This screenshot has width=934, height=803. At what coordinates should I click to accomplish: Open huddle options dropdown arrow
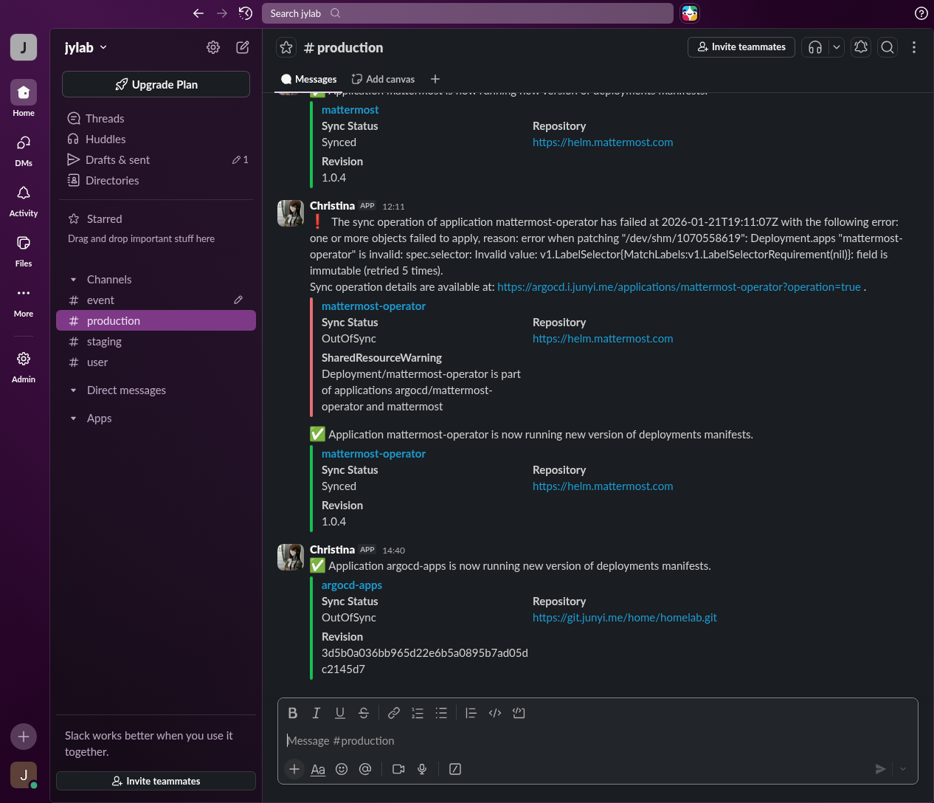(836, 47)
